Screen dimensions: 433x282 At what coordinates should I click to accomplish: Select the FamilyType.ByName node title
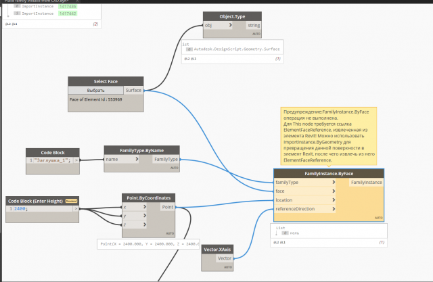[141, 150]
